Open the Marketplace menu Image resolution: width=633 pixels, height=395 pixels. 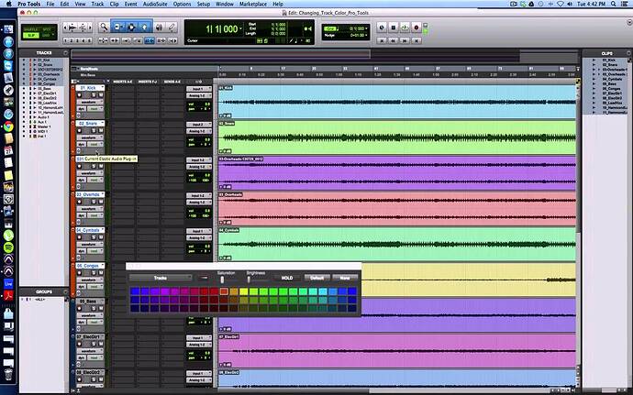coord(253,4)
